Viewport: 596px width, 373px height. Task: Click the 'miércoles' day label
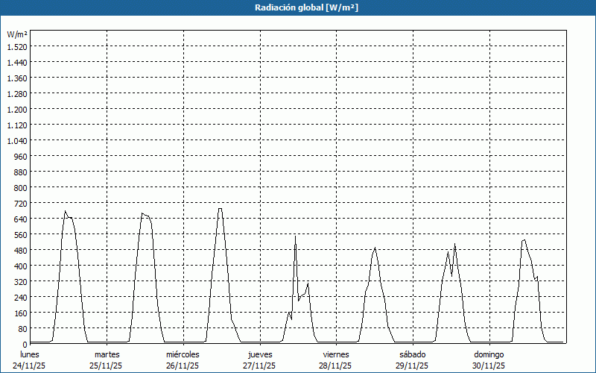[183, 354]
